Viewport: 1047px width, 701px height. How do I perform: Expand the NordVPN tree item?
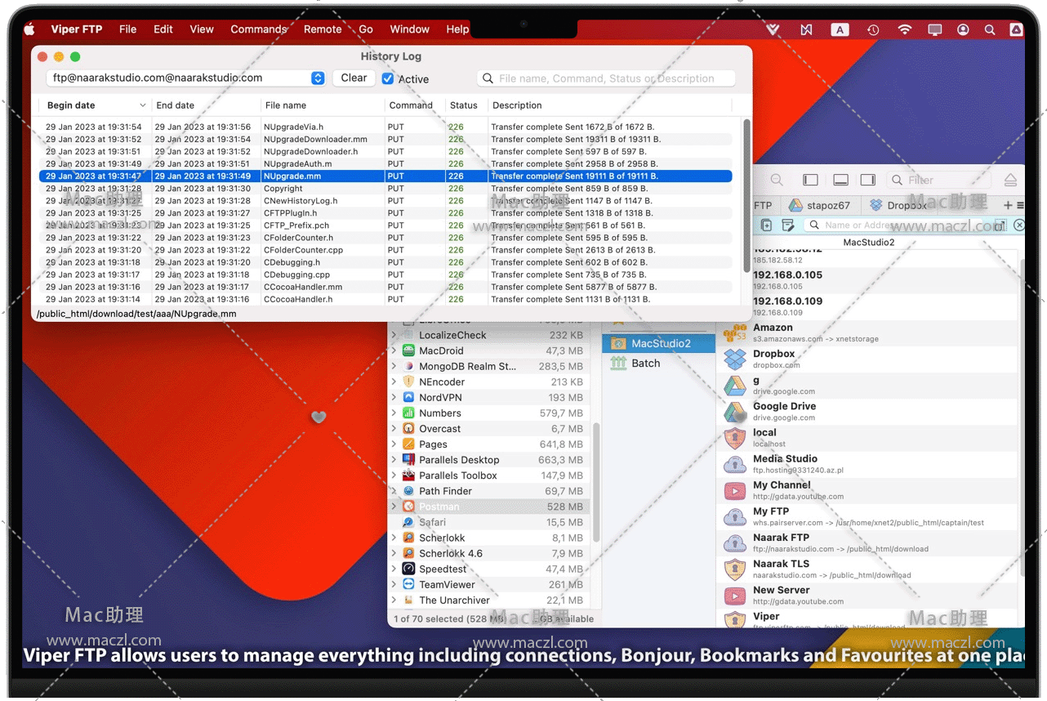click(x=394, y=398)
